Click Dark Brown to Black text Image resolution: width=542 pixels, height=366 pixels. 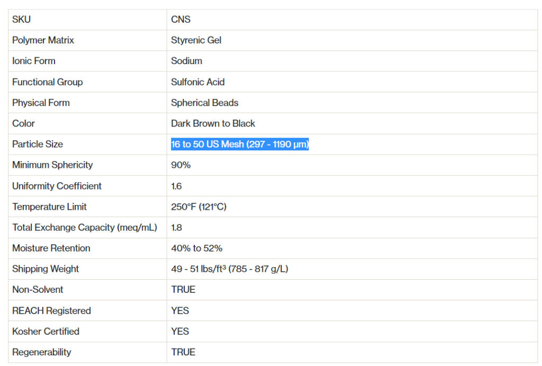[213, 123]
